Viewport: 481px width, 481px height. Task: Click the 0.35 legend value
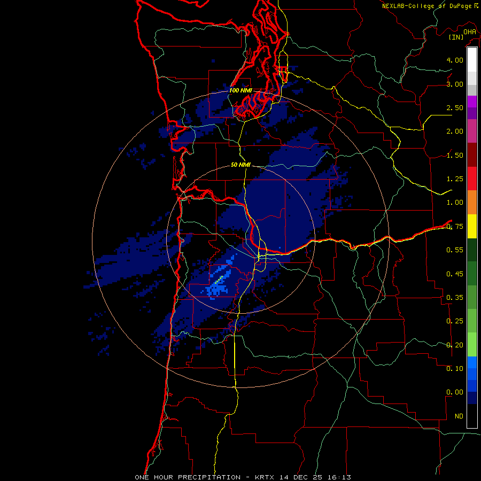click(455, 298)
